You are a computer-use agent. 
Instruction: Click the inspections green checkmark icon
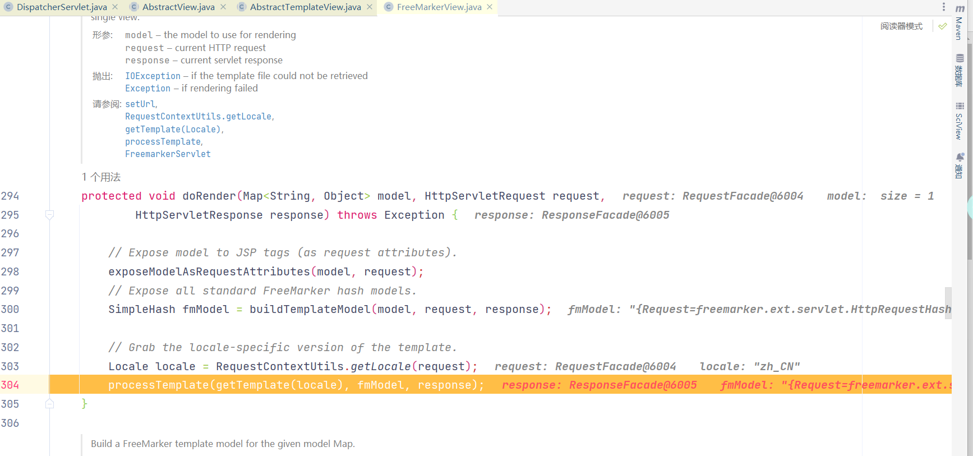[943, 26]
